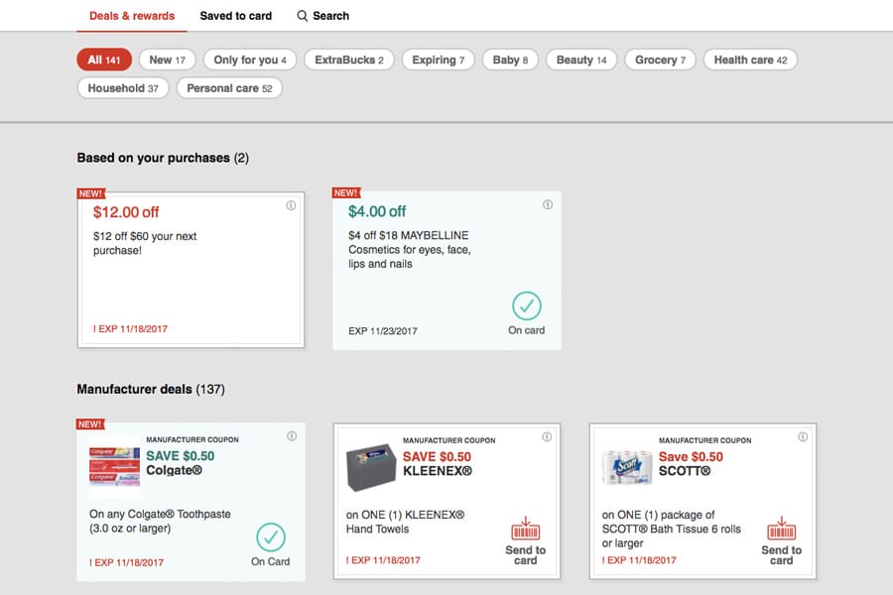The width and height of the screenshot is (893, 595).
Task: Toggle On card checkmark for Maybelline deal
Action: tap(526, 305)
